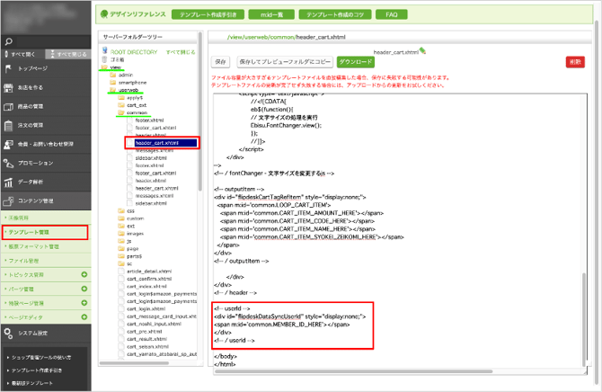602x392 pixels.
Task: Click the pencil icon beside header_cart.xhtml filename
Action: tap(422, 52)
